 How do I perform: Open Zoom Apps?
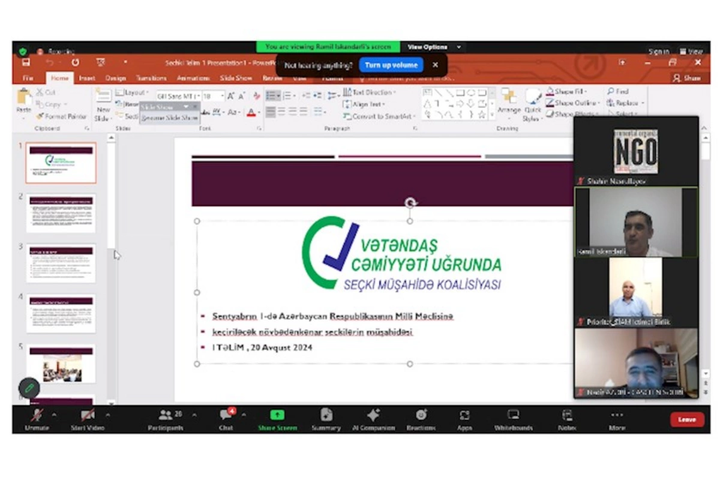click(464, 419)
